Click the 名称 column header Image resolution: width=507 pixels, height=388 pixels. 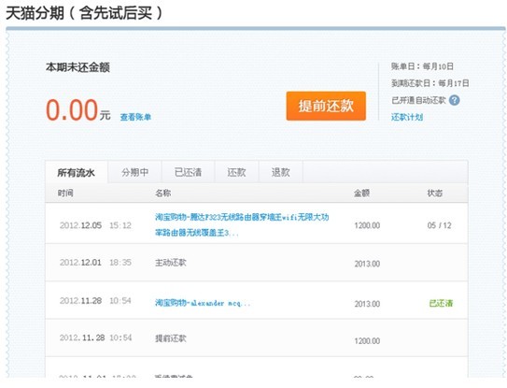coord(163,194)
